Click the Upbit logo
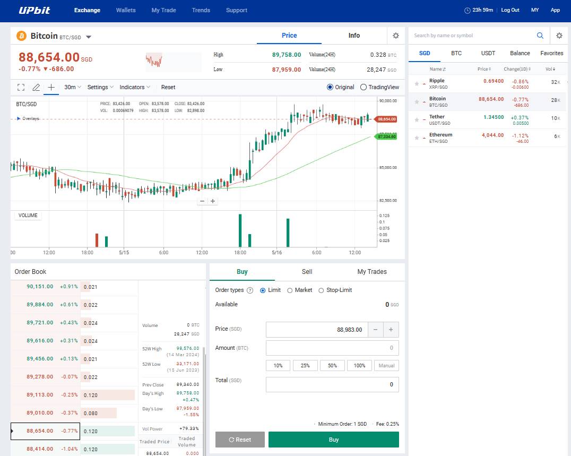Screen dimensions: 571x456 pyautogui.click(x=34, y=10)
